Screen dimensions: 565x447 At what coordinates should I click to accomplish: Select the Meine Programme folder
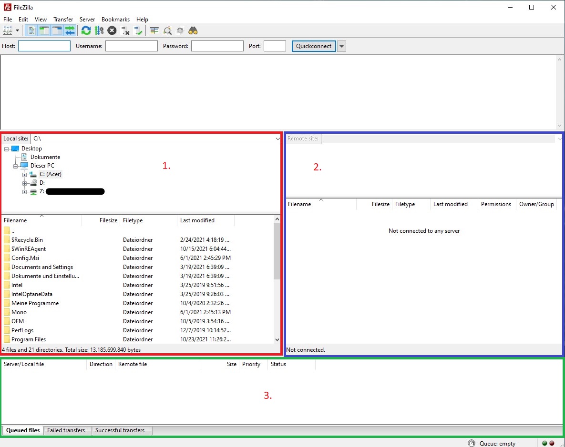pyautogui.click(x=35, y=303)
